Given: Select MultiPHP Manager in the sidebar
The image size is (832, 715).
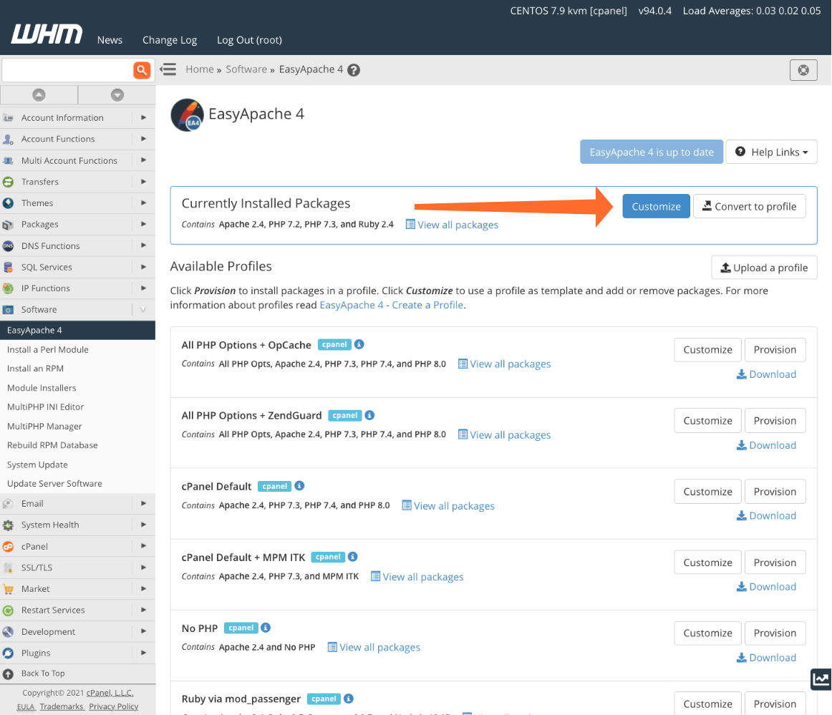Looking at the screenshot, I should tap(44, 426).
